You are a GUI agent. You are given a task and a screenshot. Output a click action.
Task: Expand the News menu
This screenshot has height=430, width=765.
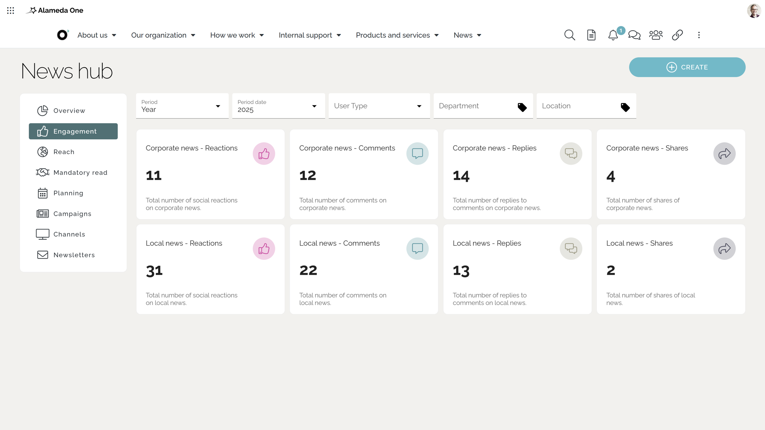pyautogui.click(x=467, y=35)
